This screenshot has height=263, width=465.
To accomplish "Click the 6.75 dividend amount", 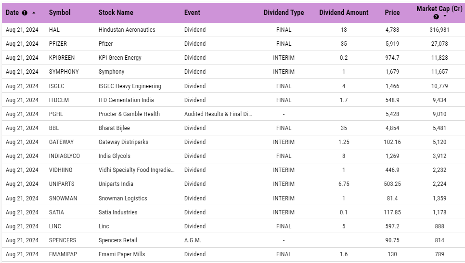I will (x=344, y=184).
